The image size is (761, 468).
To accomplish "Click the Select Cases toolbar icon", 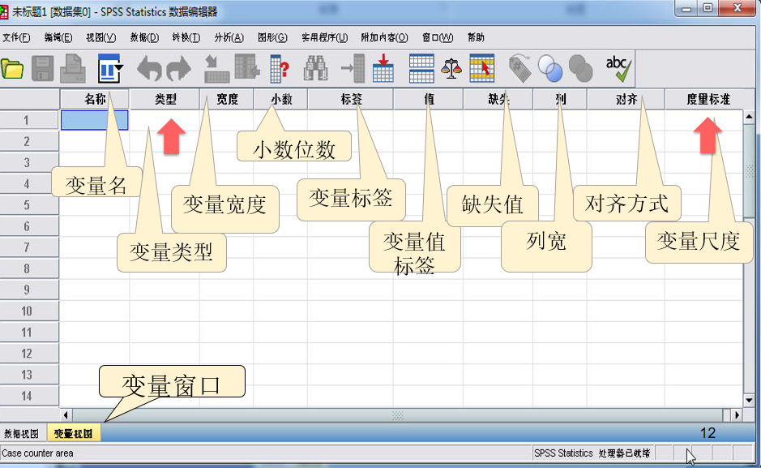I will pos(482,68).
